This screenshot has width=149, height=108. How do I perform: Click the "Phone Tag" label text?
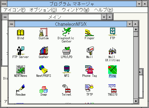[x=90, y=76]
